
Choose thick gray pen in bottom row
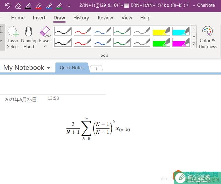pos(141,42)
